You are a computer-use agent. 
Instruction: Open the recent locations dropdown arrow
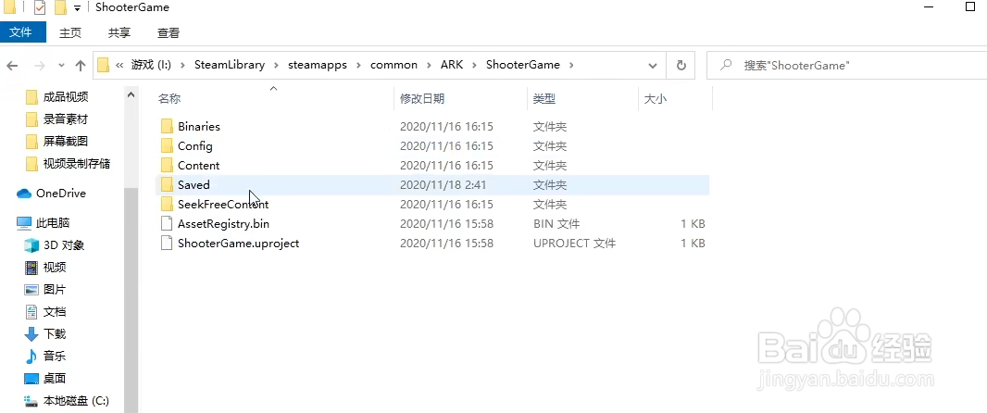[x=61, y=66]
